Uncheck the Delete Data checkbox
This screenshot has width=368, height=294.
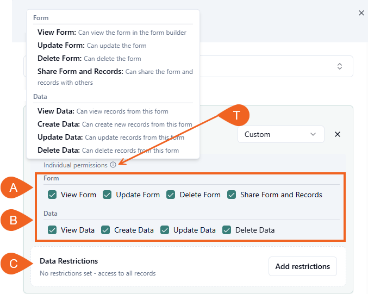click(x=227, y=230)
